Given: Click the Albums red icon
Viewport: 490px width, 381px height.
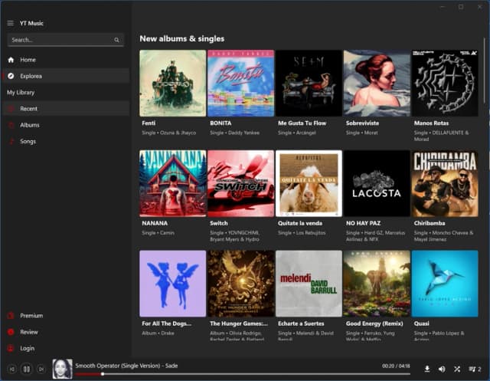Looking at the screenshot, I should coord(11,125).
